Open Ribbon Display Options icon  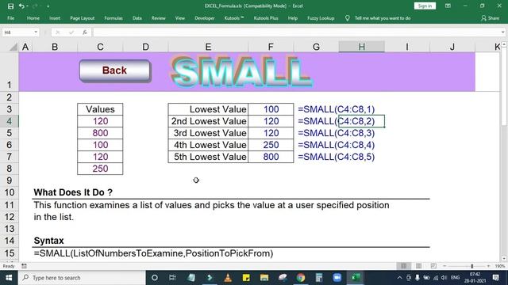click(x=448, y=6)
